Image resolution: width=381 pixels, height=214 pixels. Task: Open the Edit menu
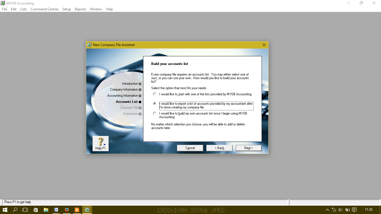[14, 9]
